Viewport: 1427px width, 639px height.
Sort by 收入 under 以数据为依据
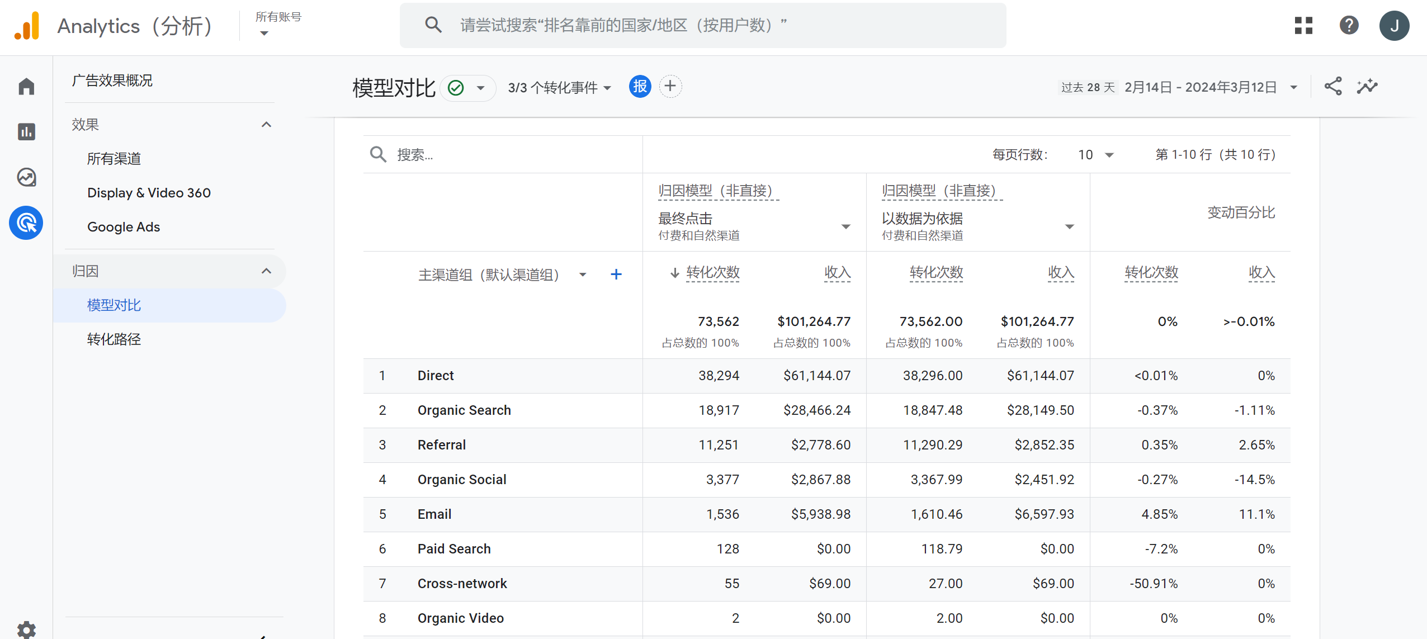(1061, 273)
